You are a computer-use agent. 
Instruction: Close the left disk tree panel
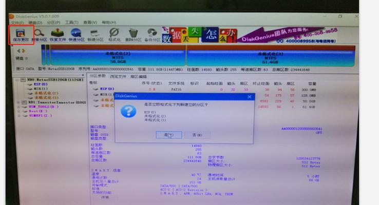pyautogui.click(x=83, y=75)
